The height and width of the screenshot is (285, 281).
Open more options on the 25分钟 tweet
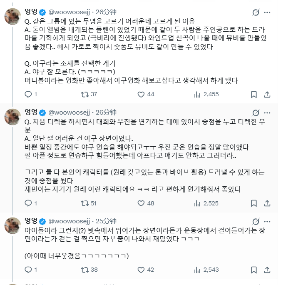267,221
